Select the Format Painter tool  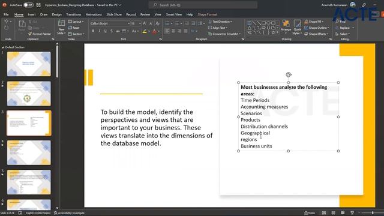click(40, 34)
